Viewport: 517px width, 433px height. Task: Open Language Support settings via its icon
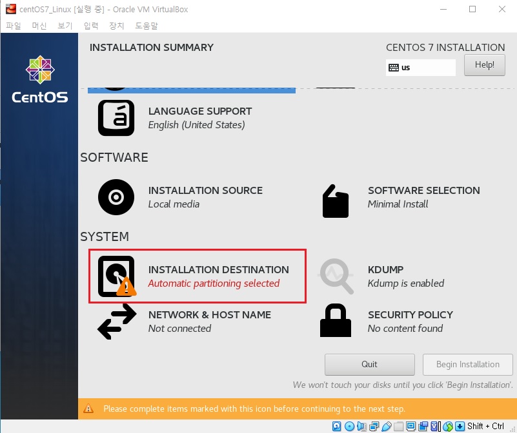[x=116, y=117]
